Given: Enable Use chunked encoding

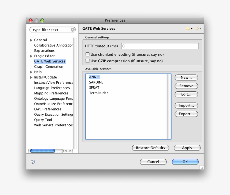Looking at the screenshot, I should 87,54.
